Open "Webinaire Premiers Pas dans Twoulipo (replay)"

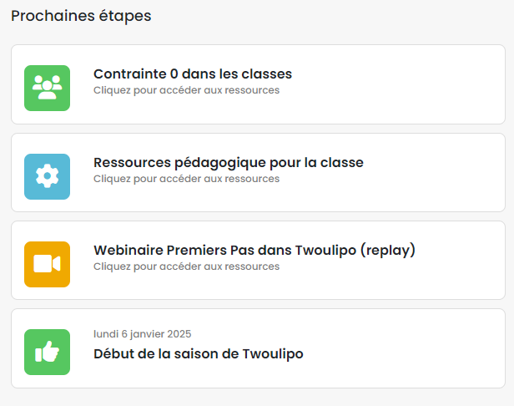(x=254, y=251)
